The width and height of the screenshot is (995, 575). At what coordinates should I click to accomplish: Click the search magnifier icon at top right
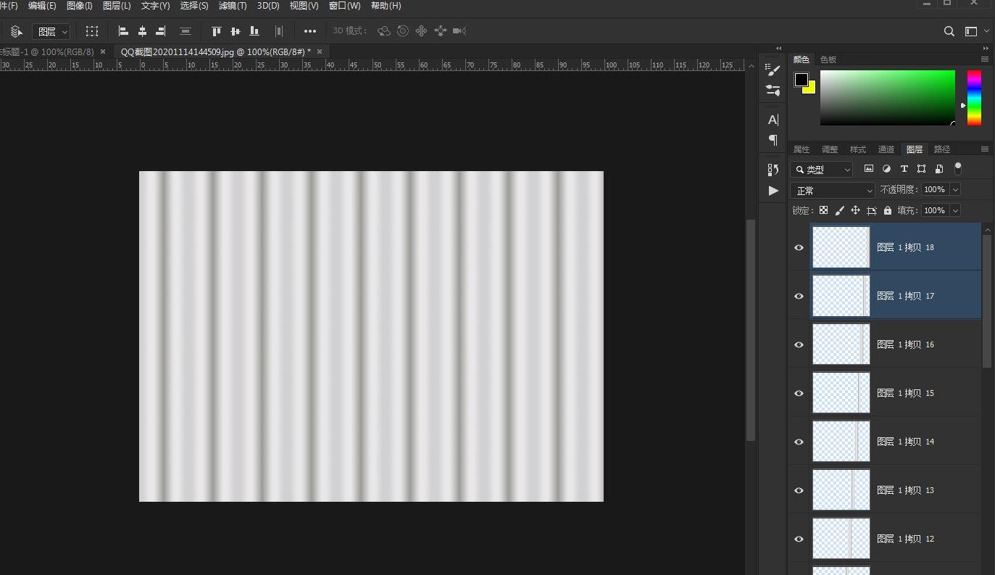tap(949, 31)
